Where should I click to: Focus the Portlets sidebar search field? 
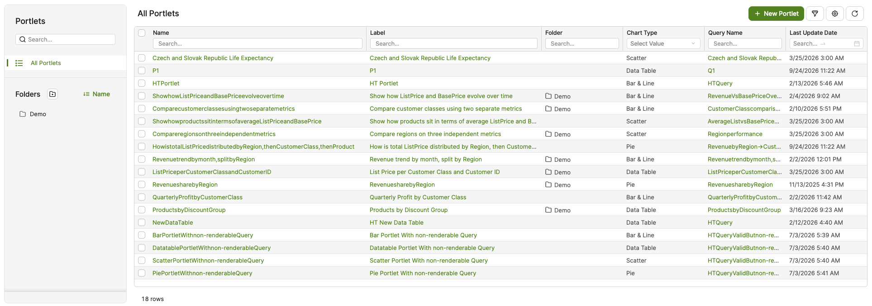[x=65, y=39]
